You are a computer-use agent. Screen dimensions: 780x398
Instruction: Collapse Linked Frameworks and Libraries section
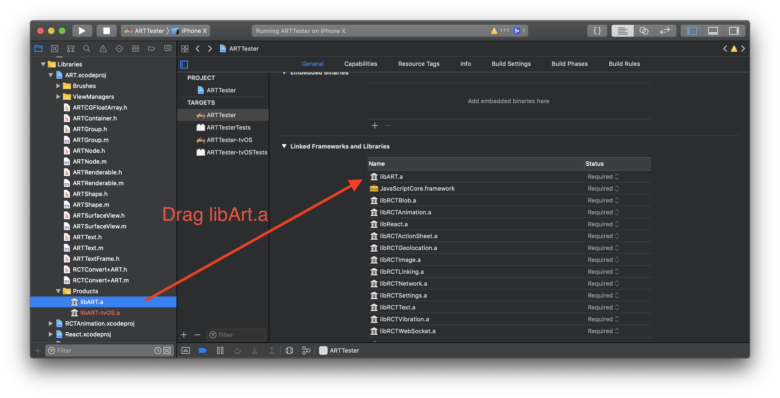click(x=284, y=146)
